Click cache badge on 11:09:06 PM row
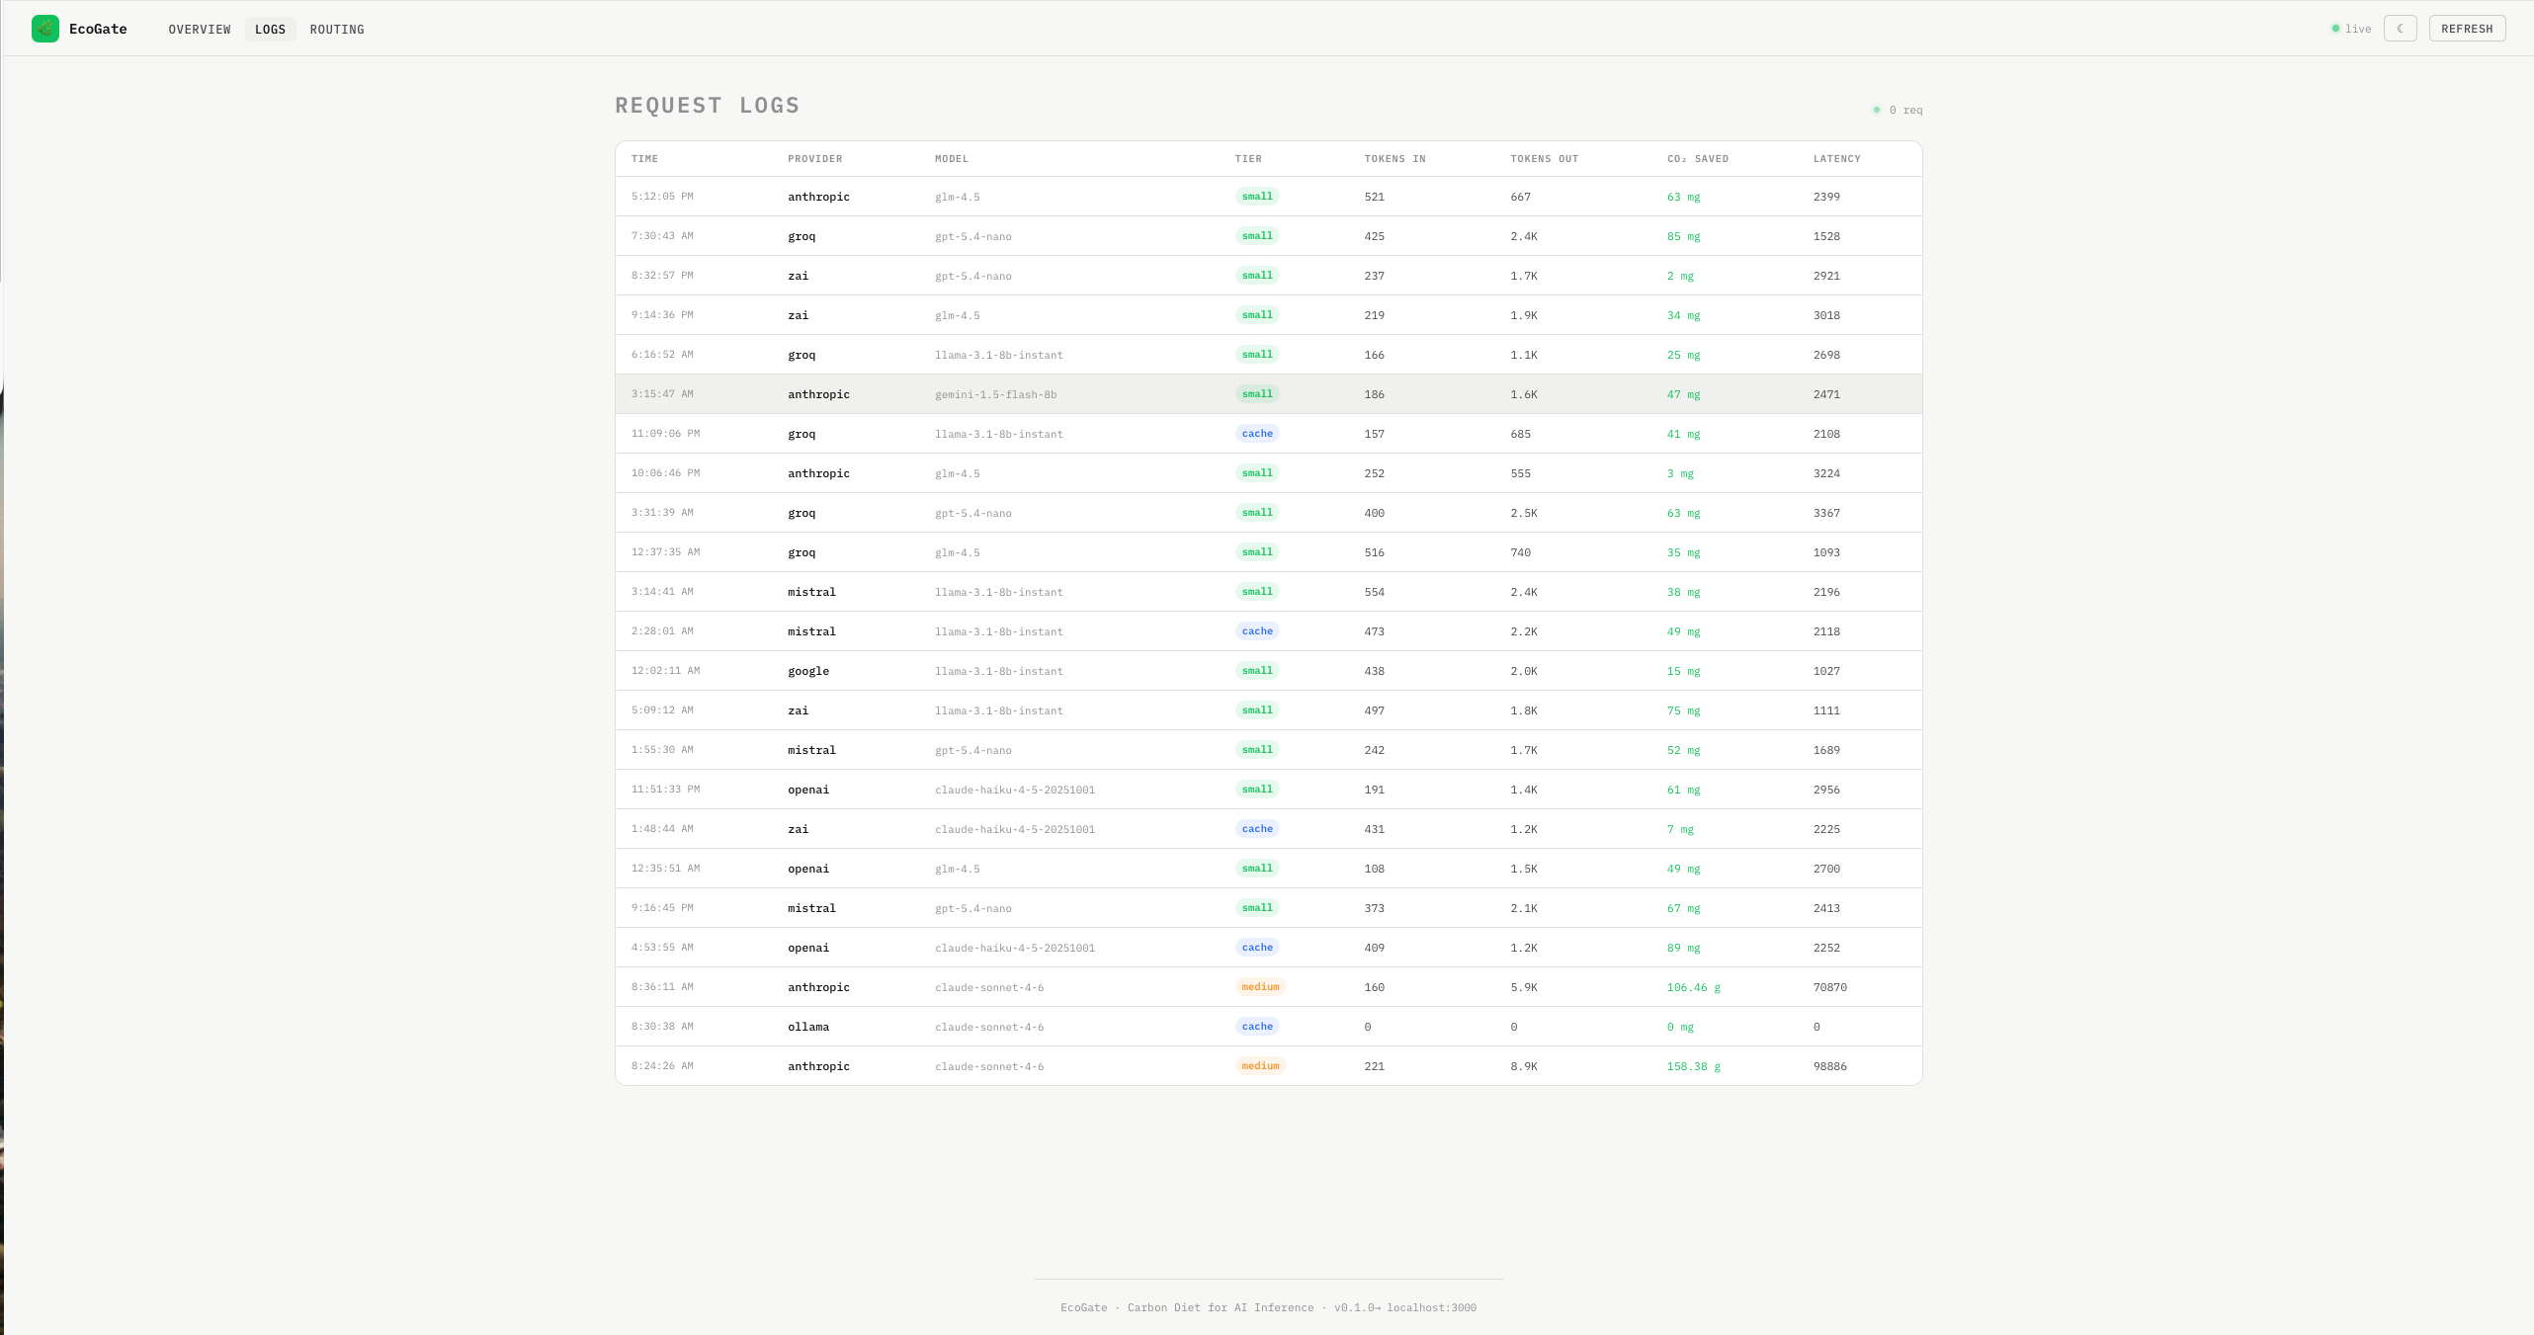This screenshot has width=2534, height=1335. (1257, 434)
